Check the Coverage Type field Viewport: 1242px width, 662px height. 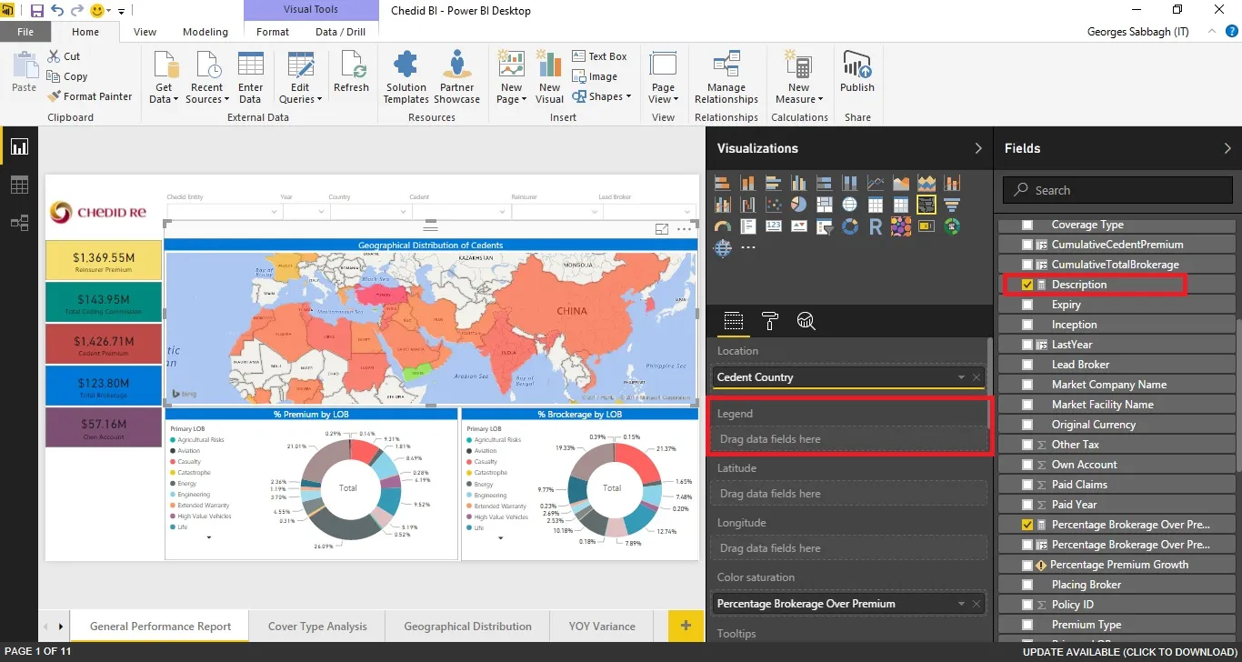[1027, 225]
